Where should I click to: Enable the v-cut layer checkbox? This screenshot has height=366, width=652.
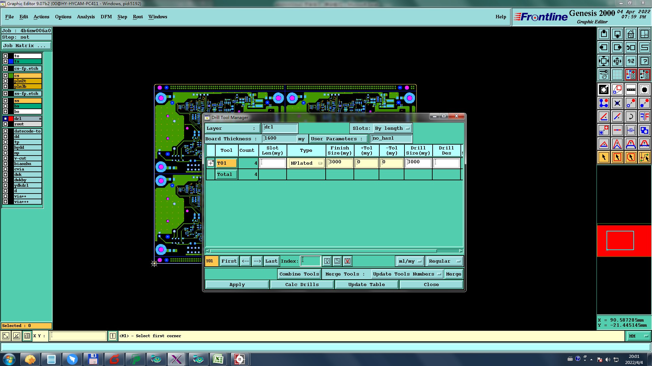click(5, 158)
